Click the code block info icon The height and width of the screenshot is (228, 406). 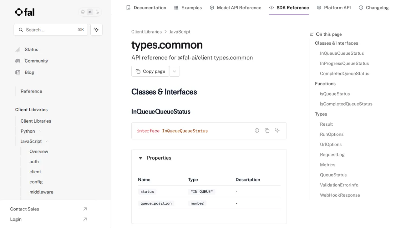257,130
